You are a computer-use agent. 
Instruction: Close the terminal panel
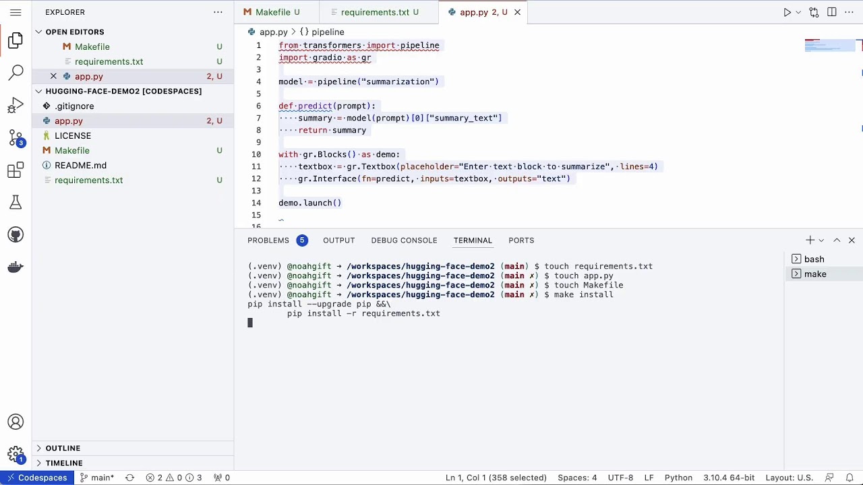(x=852, y=240)
